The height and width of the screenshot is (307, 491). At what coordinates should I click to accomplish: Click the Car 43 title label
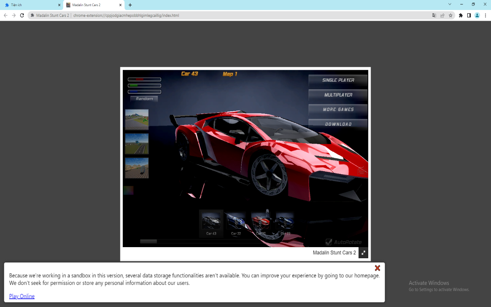pos(189,74)
